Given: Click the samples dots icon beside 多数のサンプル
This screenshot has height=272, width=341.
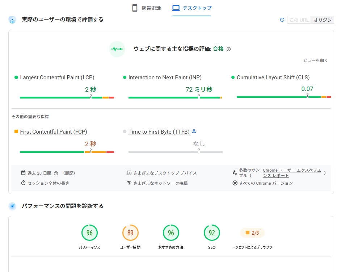Looking at the screenshot, I should click(x=235, y=173).
